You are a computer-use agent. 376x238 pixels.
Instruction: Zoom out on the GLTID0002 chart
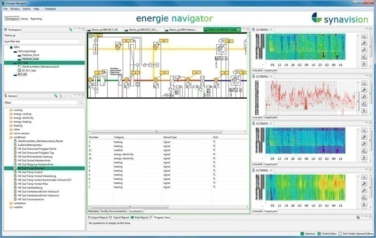coord(364,97)
